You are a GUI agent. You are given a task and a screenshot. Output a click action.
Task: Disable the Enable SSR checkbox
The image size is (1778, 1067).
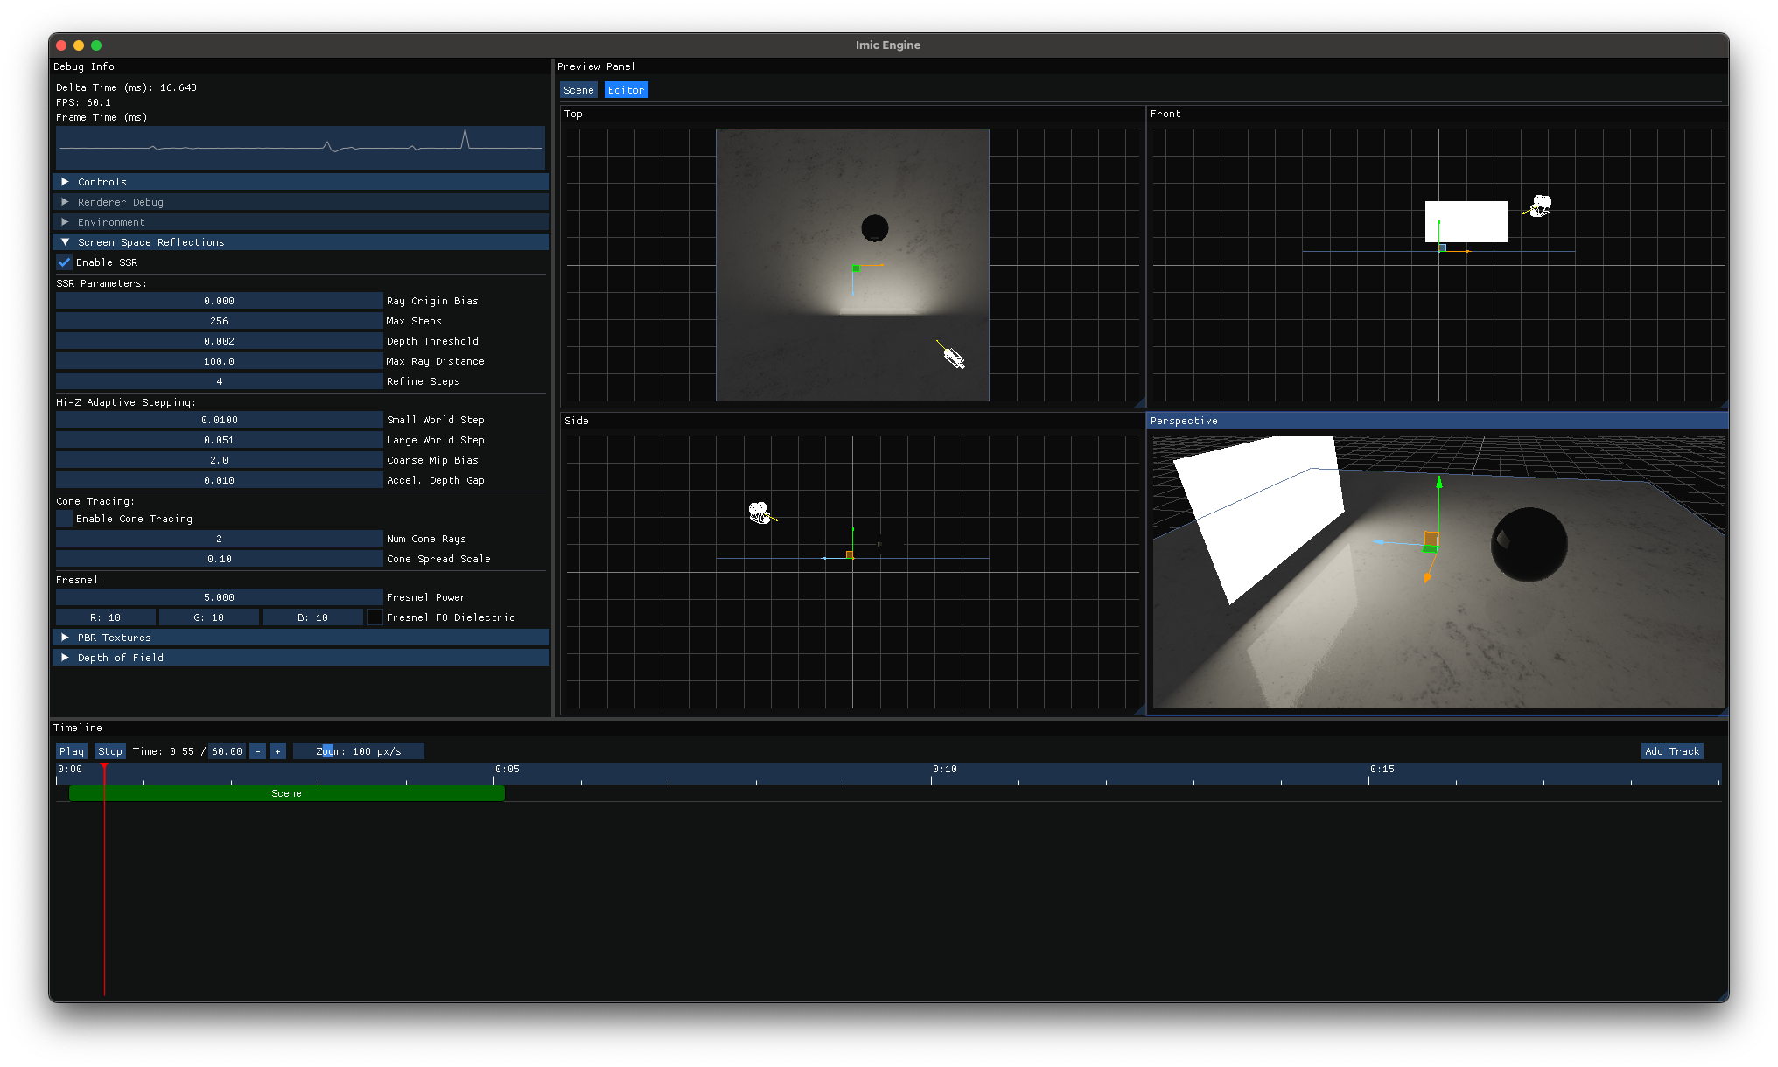tap(65, 262)
